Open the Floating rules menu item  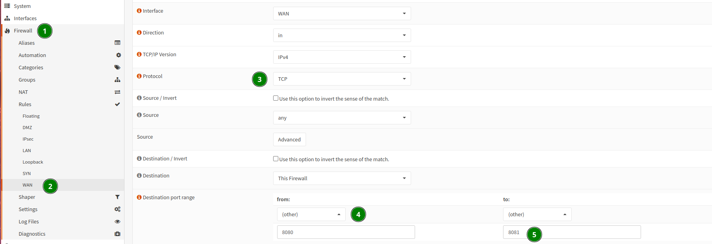pyautogui.click(x=31, y=116)
